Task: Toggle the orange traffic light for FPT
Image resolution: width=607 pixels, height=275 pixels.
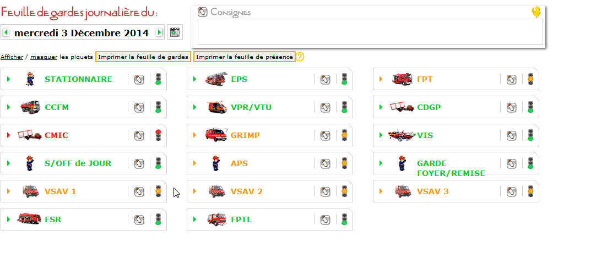Action: (x=530, y=79)
